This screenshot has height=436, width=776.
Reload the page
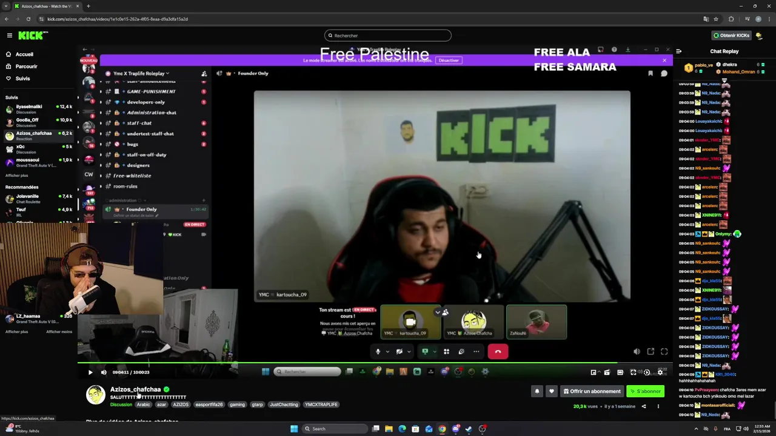[x=28, y=19]
